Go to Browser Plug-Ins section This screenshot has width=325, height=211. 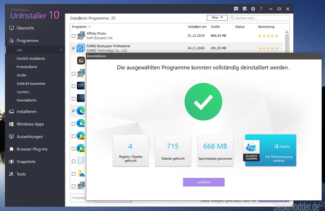click(x=32, y=149)
